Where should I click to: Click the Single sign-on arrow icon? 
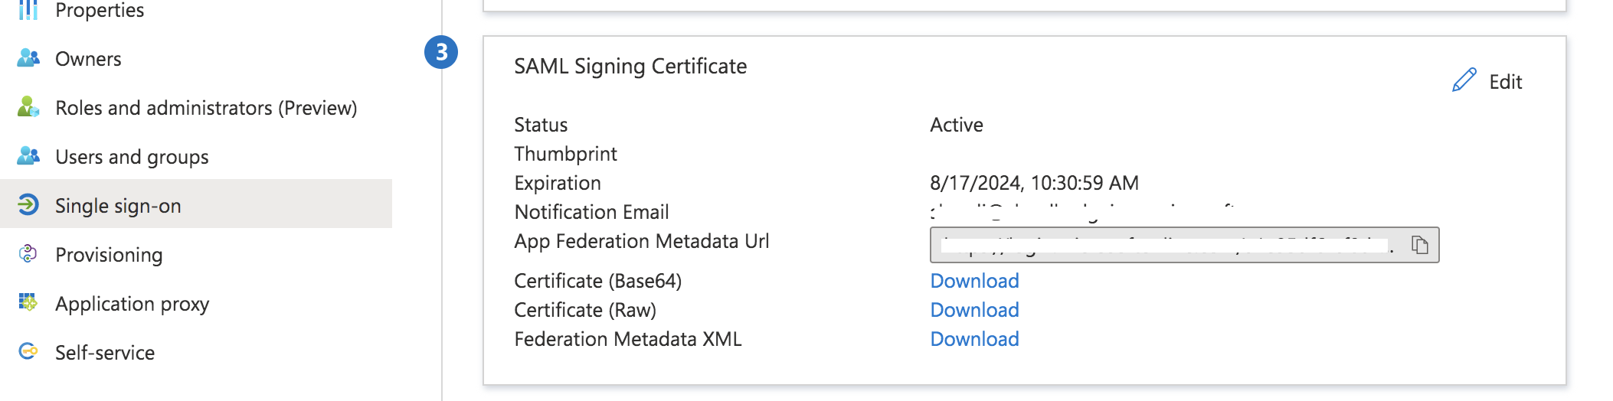point(28,205)
